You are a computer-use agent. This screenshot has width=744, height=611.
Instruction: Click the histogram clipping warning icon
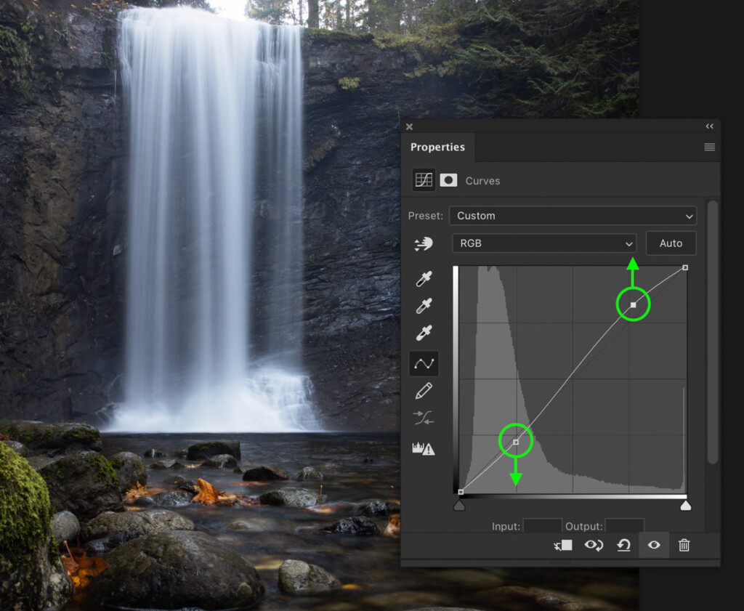pos(424,448)
